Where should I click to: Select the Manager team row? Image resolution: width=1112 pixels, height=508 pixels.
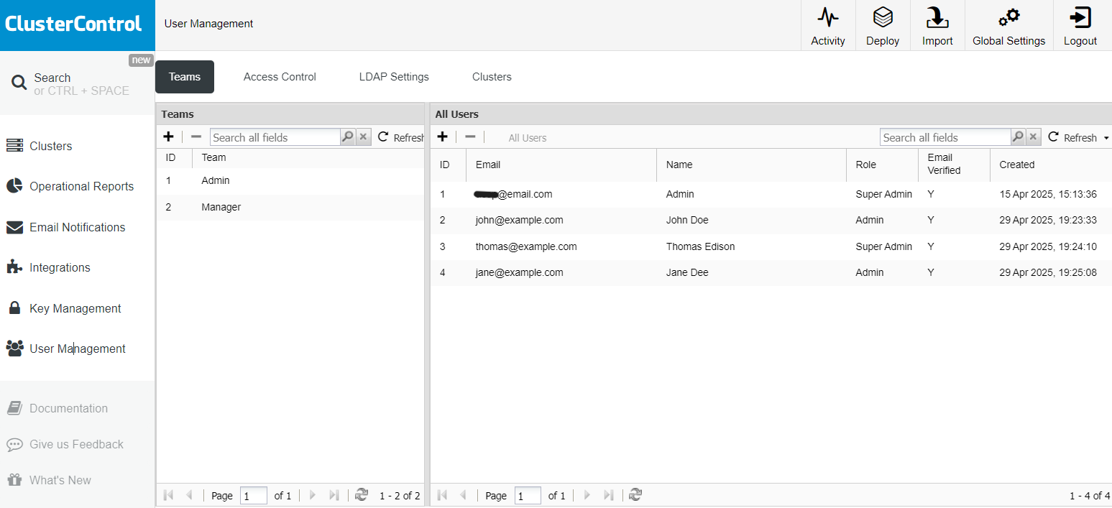pos(221,207)
